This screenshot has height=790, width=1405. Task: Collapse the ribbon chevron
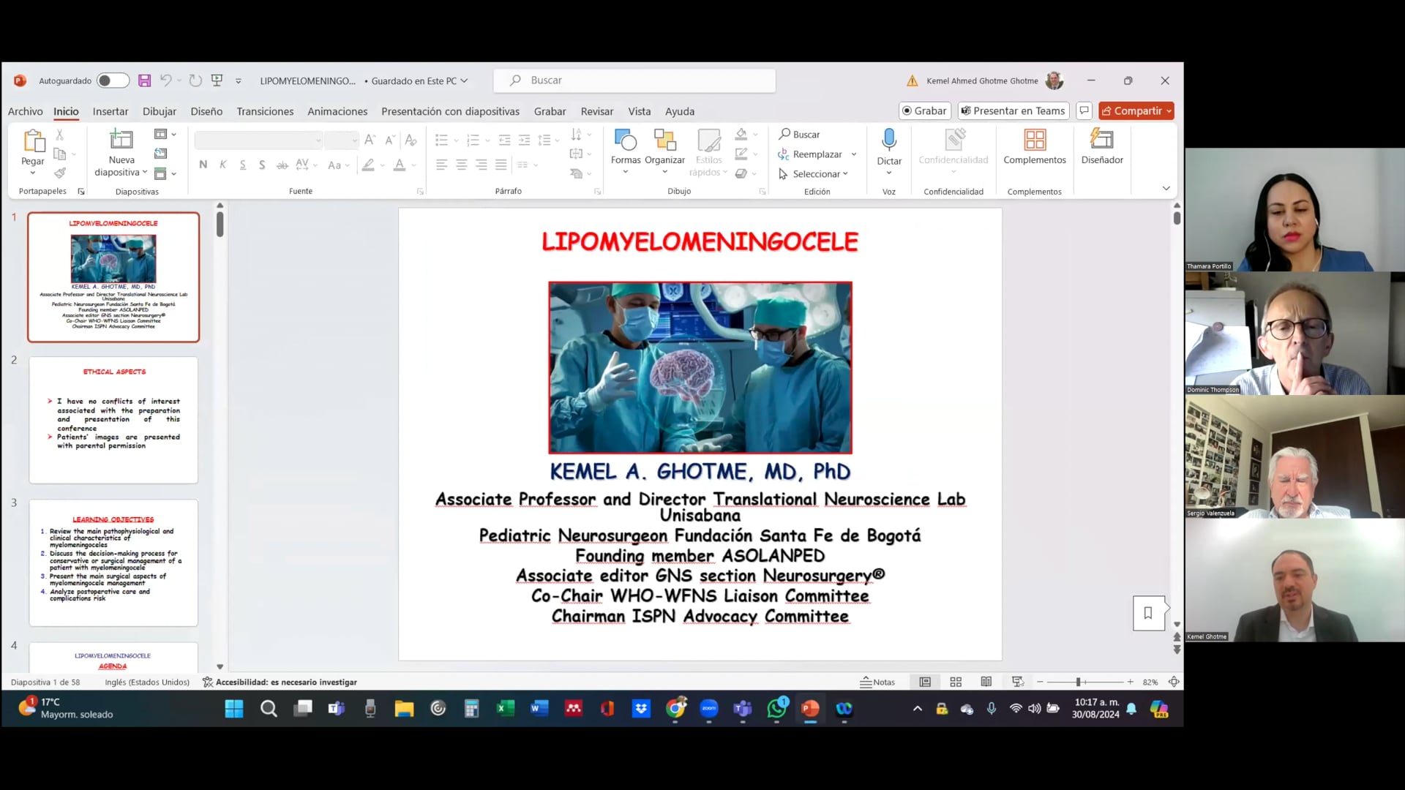(x=1166, y=189)
